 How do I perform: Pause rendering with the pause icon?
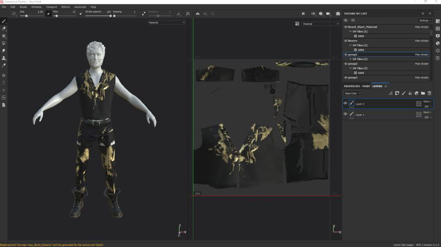tap(303, 13)
